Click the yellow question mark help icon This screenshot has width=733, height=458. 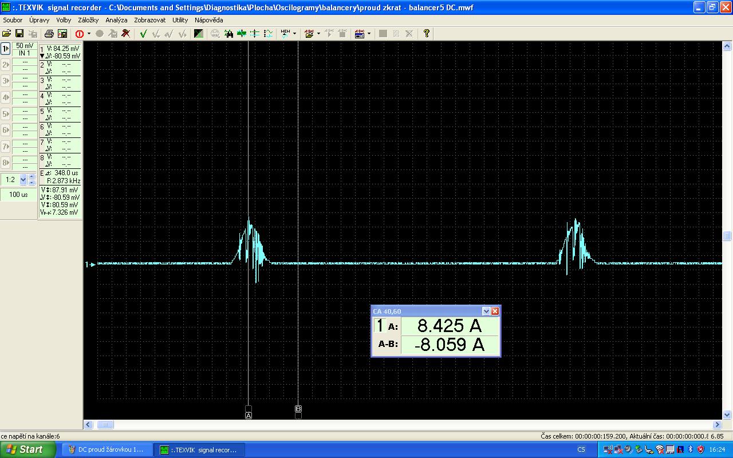coord(426,34)
